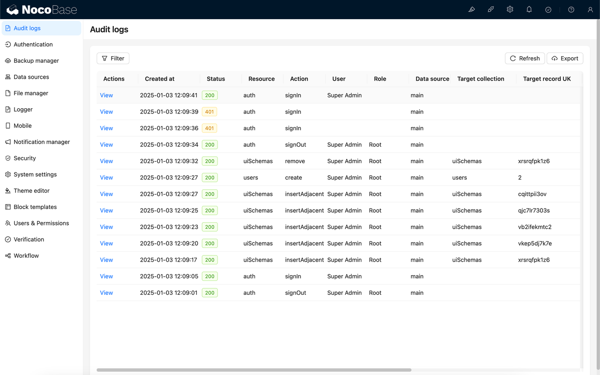Click the Security shield icon
The image size is (600, 375).
tap(8, 158)
